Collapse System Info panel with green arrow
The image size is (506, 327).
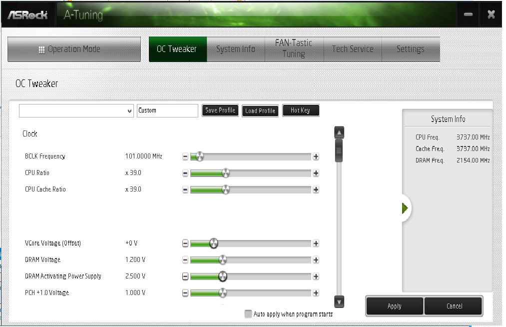point(405,208)
